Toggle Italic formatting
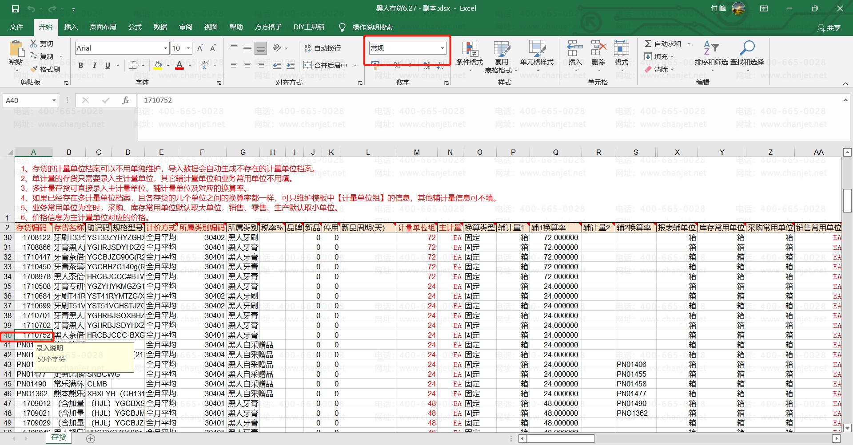853x445 pixels. tap(94, 65)
